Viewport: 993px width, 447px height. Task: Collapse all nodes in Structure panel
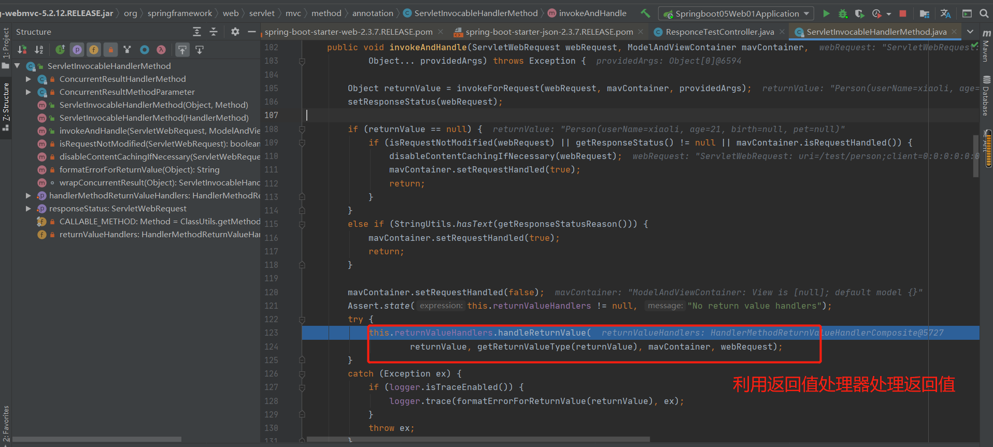coord(214,32)
